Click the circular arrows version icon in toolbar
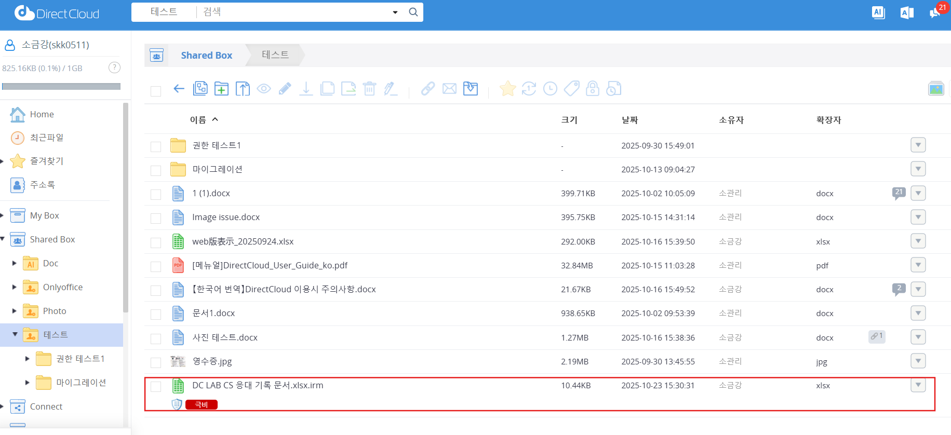The image size is (951, 435). pos(529,89)
